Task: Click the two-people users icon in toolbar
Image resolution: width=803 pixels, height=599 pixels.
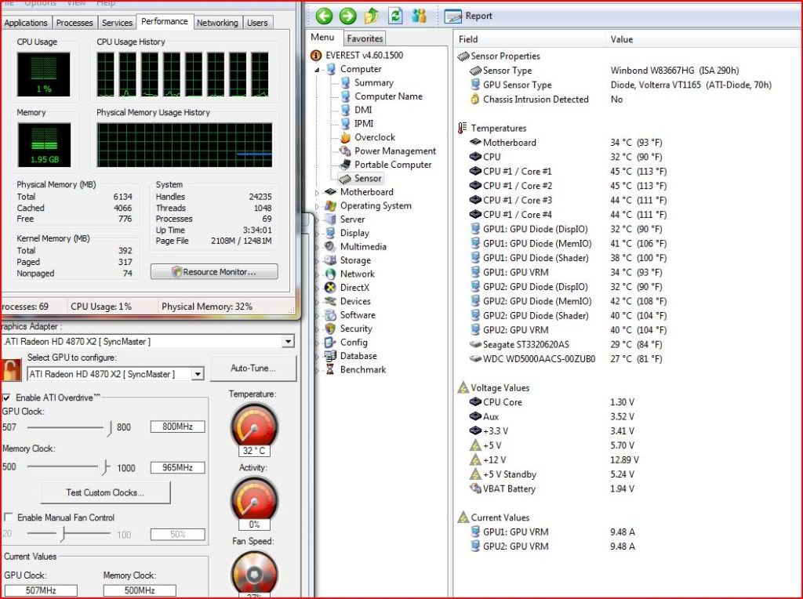Action: tap(420, 16)
